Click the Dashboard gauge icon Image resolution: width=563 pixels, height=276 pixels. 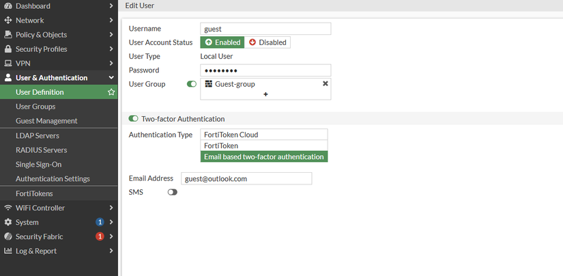[x=8, y=6]
